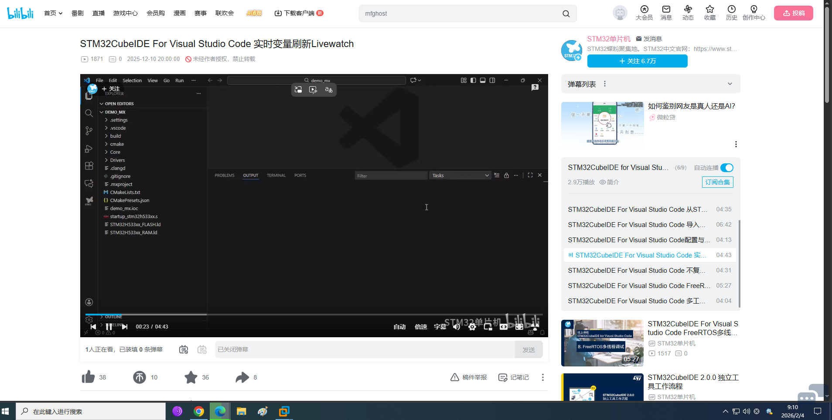
Task: Open playlist item with duration 04:35
Action: (650, 210)
